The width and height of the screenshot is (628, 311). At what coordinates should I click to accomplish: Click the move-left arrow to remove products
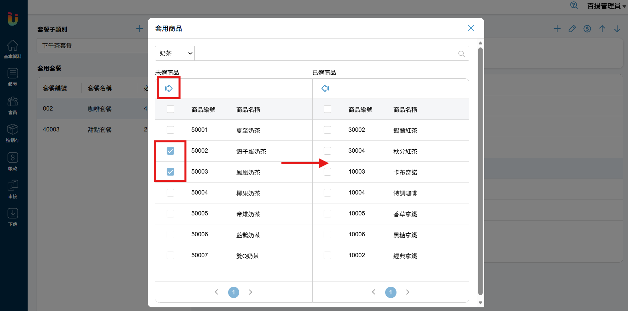[x=325, y=88]
